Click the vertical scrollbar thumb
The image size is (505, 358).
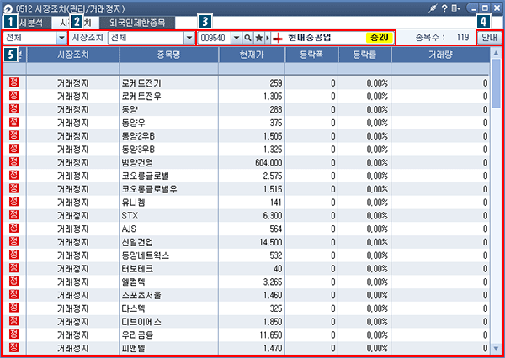point(496,83)
